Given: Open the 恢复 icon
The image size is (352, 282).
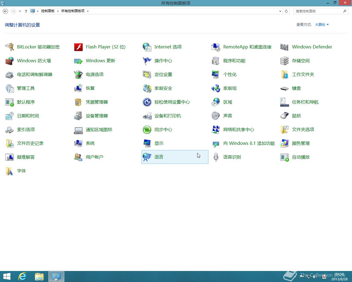Looking at the screenshot, I should coord(78,88).
